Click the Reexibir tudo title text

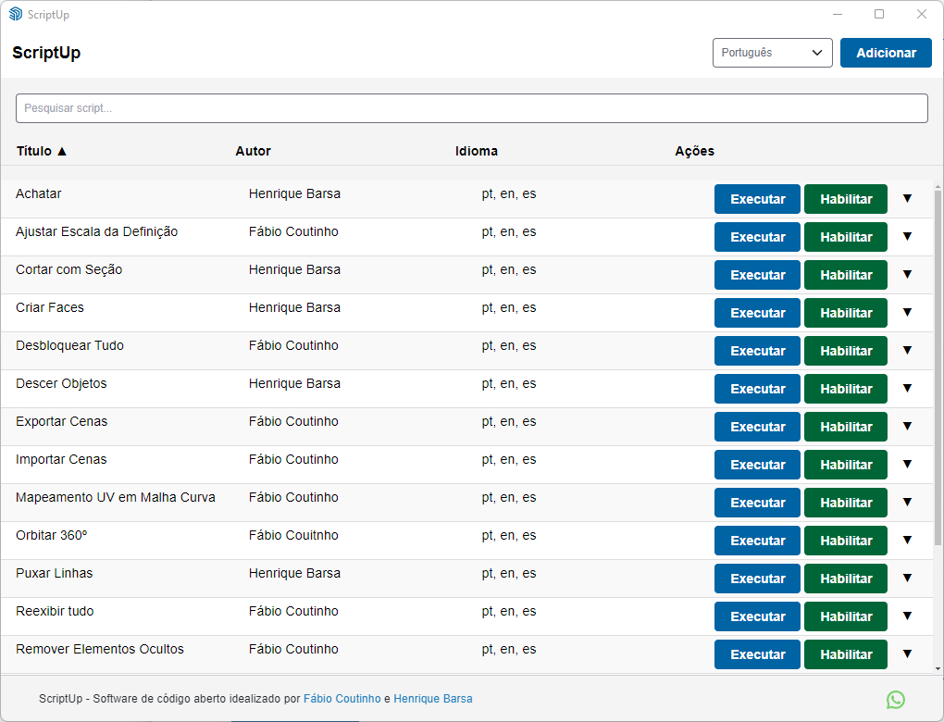click(x=55, y=611)
